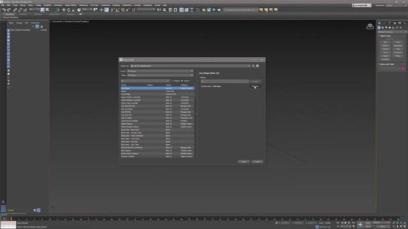Open the File menu
Screen dimensions: 408x229
(3, 5)
